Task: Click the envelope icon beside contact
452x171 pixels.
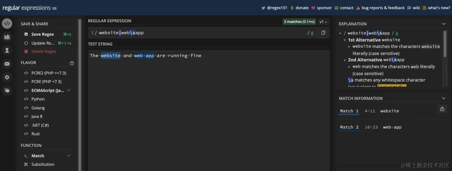Action: click(x=336, y=8)
